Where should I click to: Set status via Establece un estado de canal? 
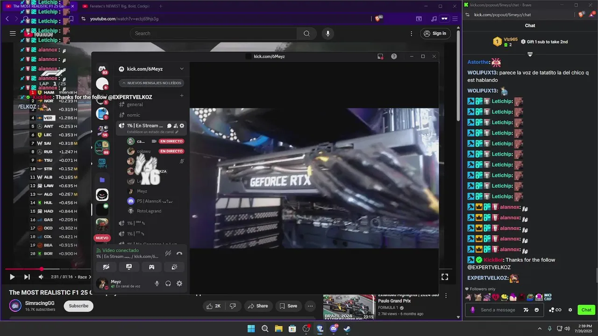153,132
